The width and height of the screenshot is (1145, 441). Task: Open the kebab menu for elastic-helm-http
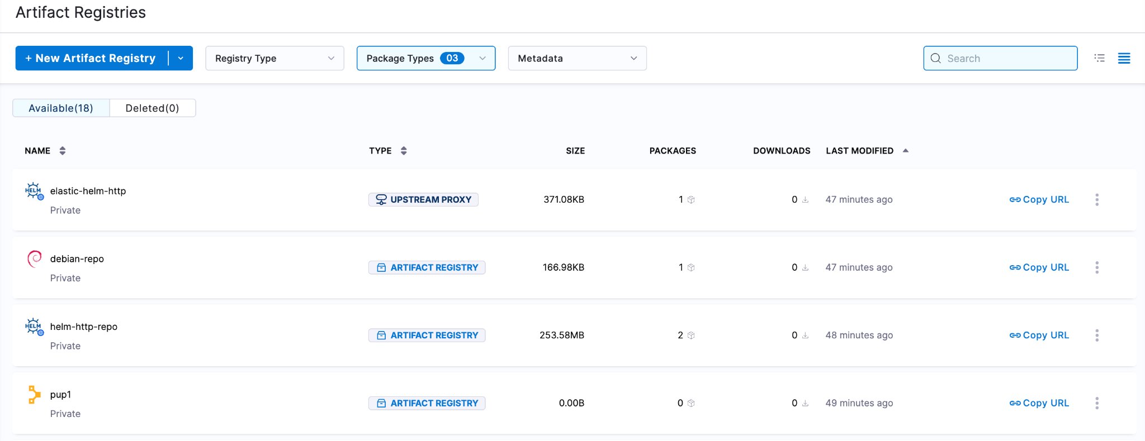pos(1097,200)
